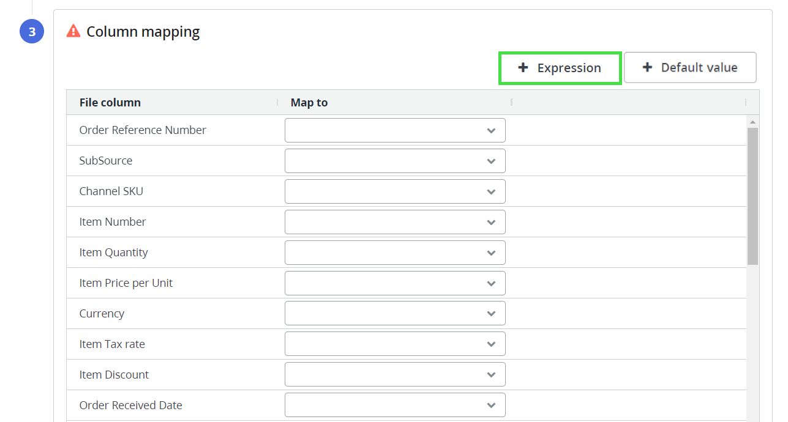Click the red warning triangle icon
This screenshot has width=788, height=422.
coord(73,31)
